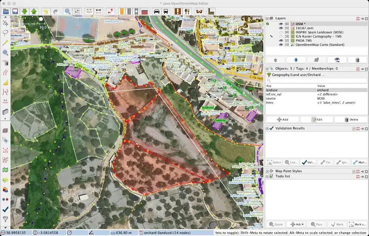Click the green Upload data arrow
The width and height of the screenshot is (369, 236).
click(x=34, y=11)
